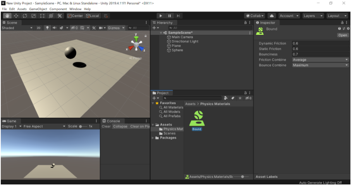Select the combined Transform tool

point(51,16)
